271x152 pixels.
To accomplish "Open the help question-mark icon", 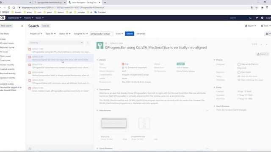I will (262, 18).
